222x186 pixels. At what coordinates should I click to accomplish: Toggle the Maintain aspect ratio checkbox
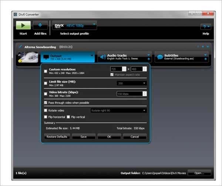(x=112, y=74)
